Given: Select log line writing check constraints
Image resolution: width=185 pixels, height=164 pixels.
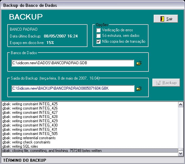Looking at the screenshot, I should point(90,142).
